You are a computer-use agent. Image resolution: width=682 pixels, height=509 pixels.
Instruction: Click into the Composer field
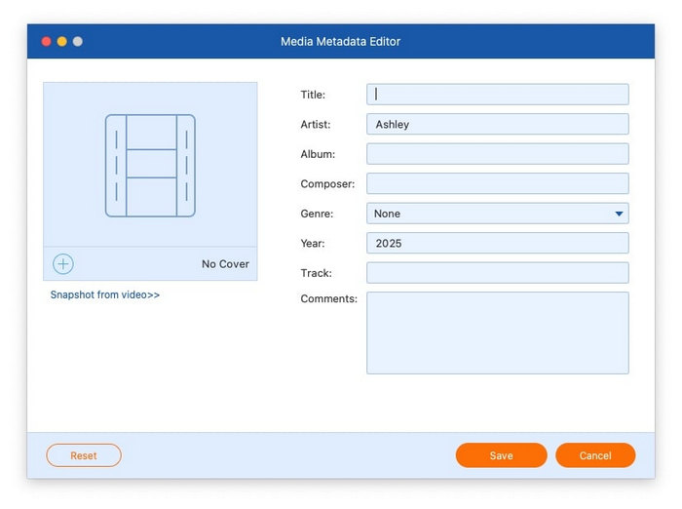tap(497, 184)
